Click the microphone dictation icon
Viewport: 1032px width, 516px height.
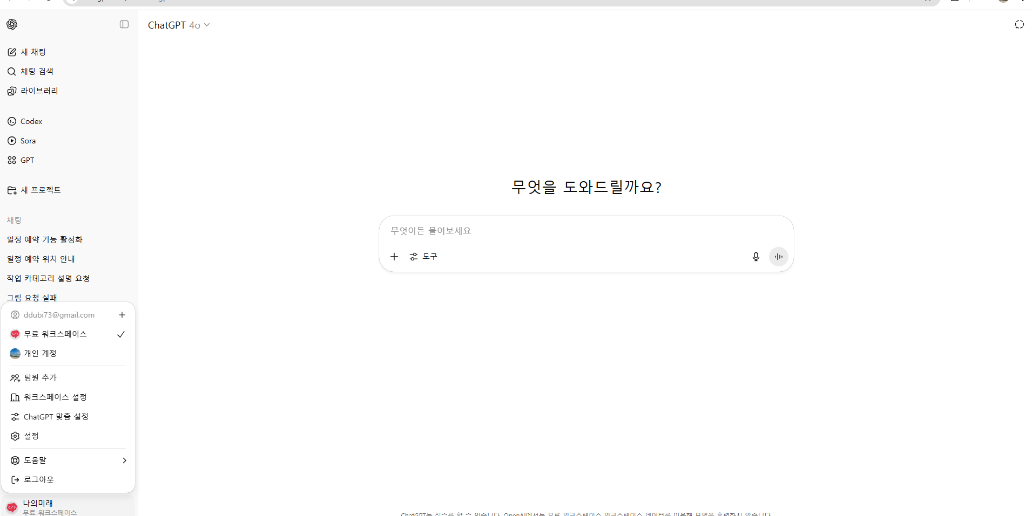pyautogui.click(x=756, y=257)
